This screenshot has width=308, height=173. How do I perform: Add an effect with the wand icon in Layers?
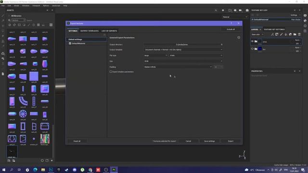pos(272,34)
